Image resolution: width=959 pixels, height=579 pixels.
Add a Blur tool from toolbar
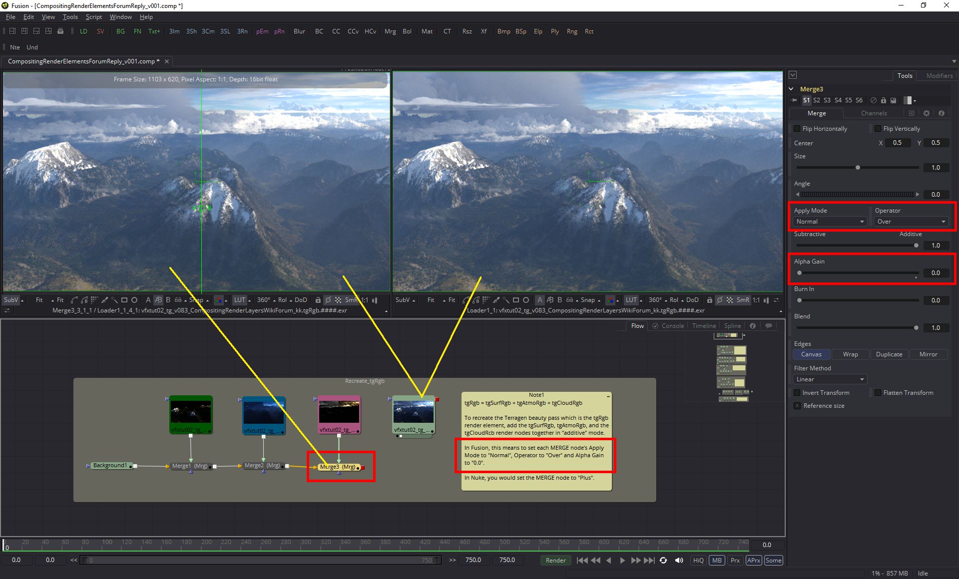(299, 31)
